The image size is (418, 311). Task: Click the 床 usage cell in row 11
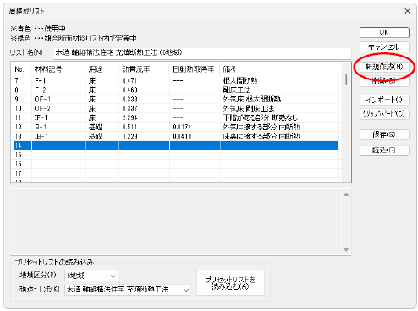coord(92,117)
